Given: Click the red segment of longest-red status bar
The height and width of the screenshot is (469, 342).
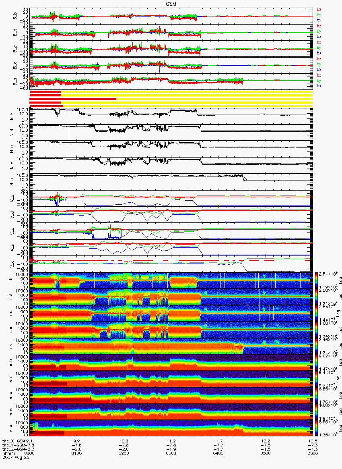Looking at the screenshot, I should click(73, 99).
